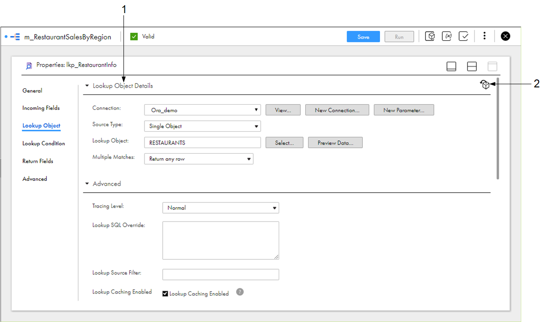Click the Run button
Viewport: 546px width, 322px height.
(399, 36)
